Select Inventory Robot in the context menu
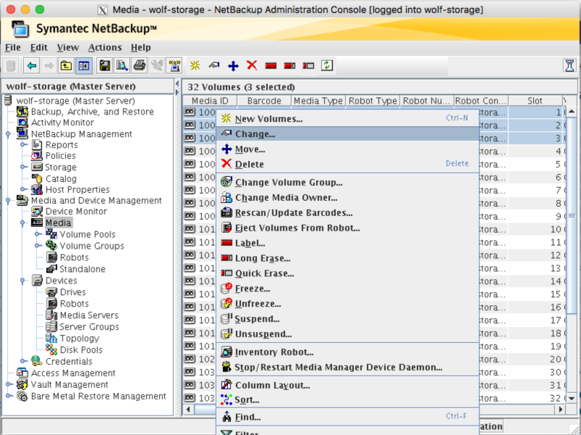This screenshot has height=435, width=581. [274, 352]
